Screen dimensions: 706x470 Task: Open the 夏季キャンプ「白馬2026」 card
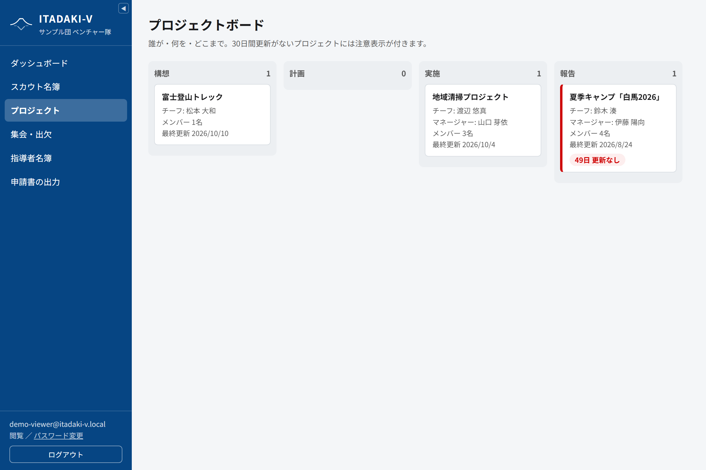[x=618, y=128]
